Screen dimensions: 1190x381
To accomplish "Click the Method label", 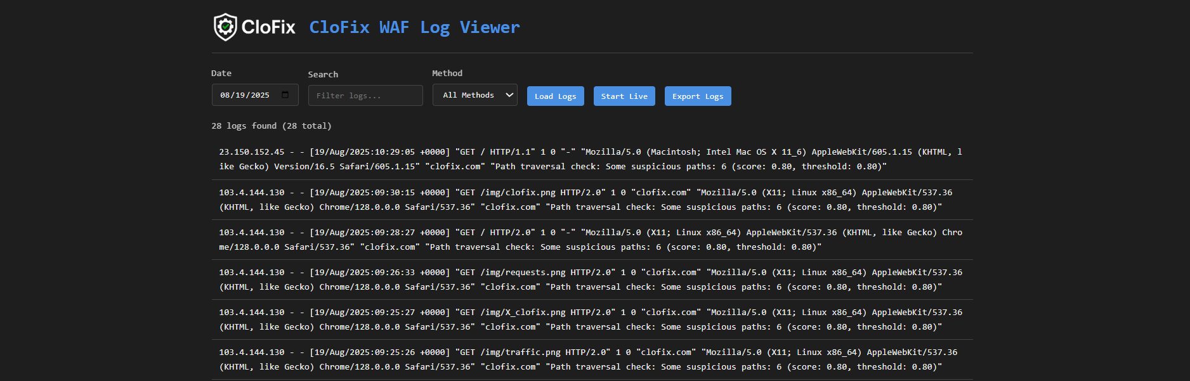I will [447, 74].
